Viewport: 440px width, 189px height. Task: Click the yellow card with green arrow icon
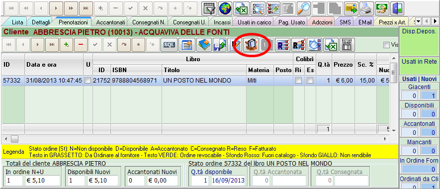(x=351, y=8)
